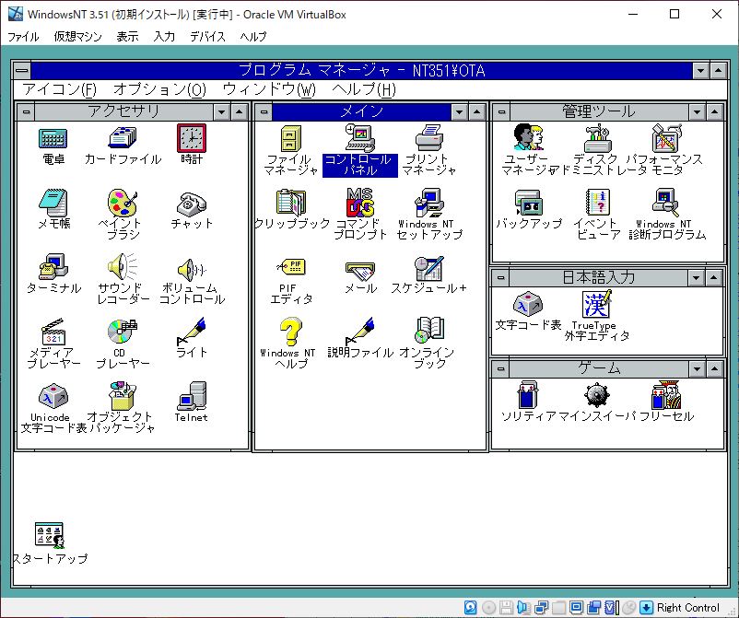
Task: Select the minimized スタートアップ group icon
Action: [x=48, y=536]
